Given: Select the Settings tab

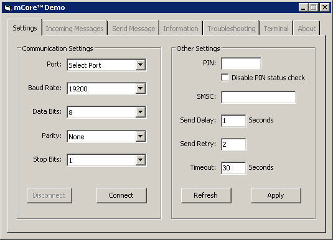Looking at the screenshot, I should [25, 28].
